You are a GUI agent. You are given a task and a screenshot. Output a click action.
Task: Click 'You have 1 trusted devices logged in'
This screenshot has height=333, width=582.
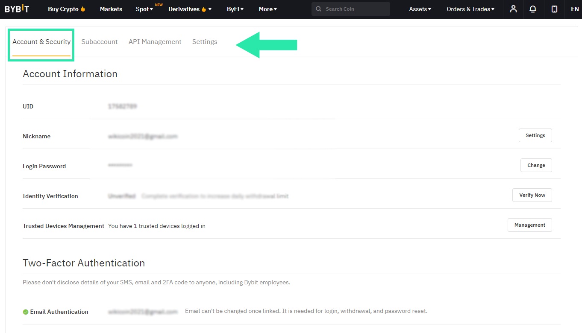tap(157, 226)
